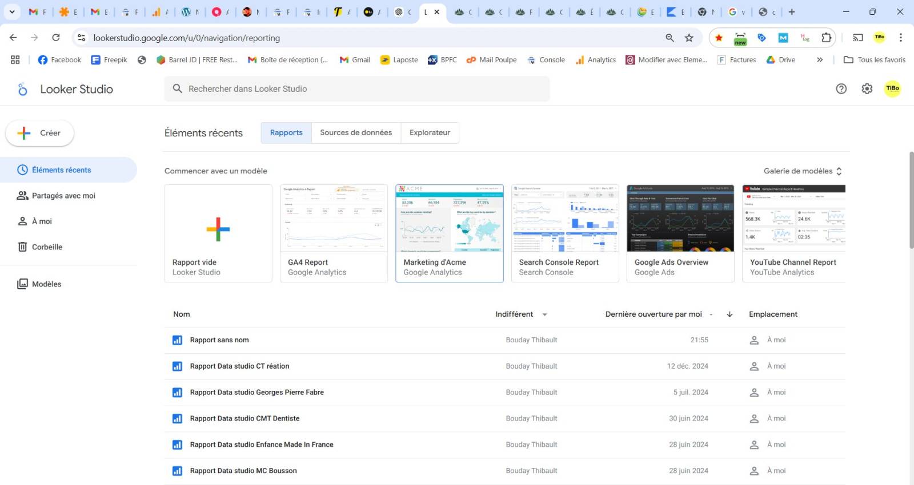Open browser extensions puzzle icon
914x485 pixels.
click(826, 38)
